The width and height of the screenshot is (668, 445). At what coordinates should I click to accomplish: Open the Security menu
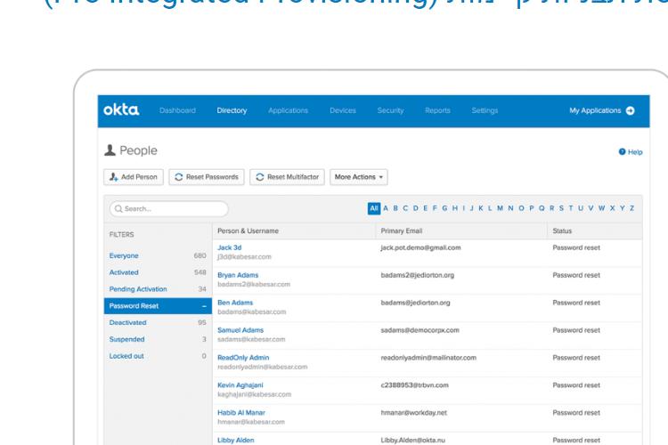[390, 110]
